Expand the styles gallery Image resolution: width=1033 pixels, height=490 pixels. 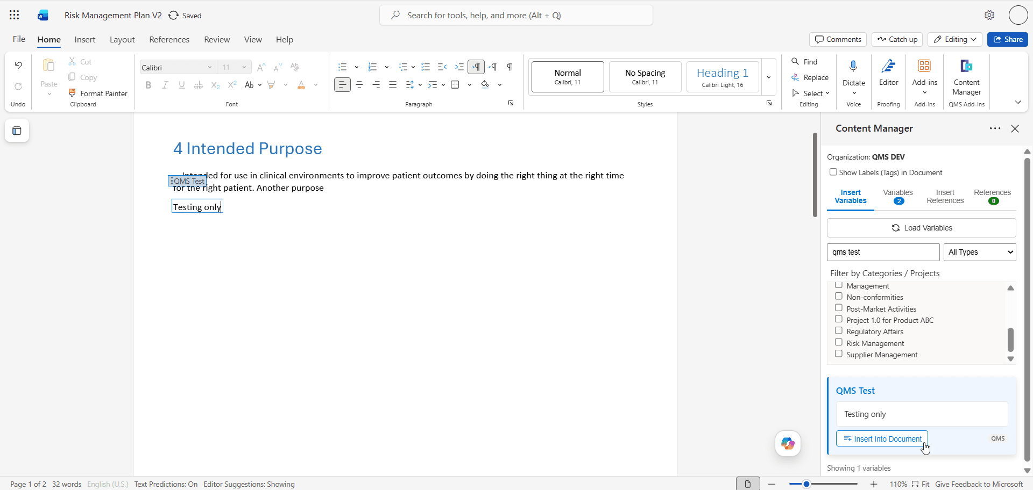[x=769, y=77]
